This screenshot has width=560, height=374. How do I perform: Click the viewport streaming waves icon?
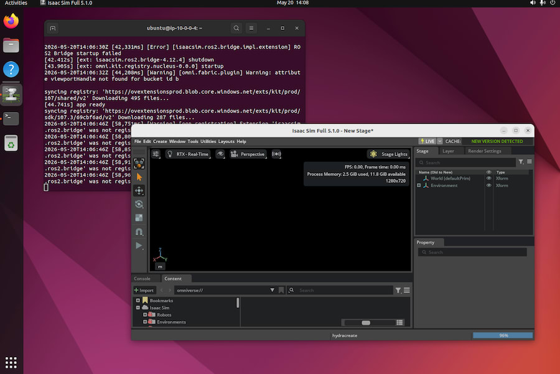click(276, 154)
